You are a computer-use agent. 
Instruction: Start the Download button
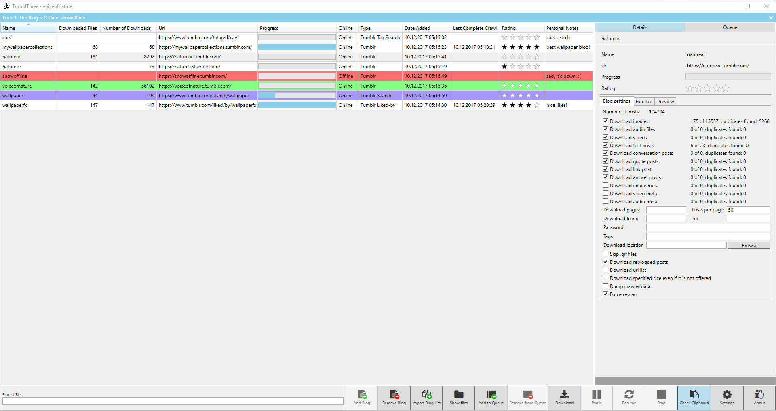(x=564, y=398)
